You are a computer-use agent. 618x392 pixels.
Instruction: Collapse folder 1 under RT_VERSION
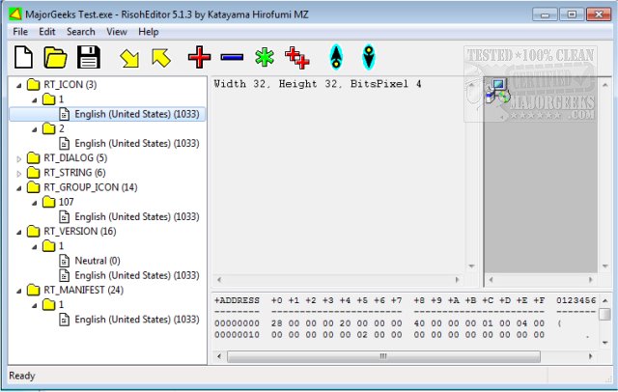pos(35,246)
